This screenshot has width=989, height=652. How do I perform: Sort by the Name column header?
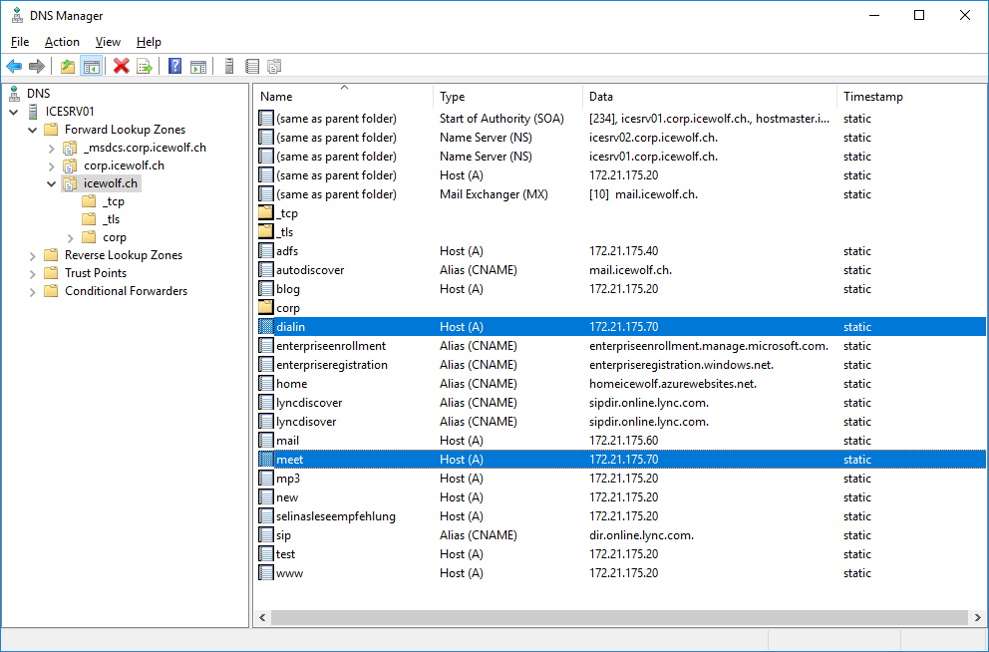click(344, 97)
